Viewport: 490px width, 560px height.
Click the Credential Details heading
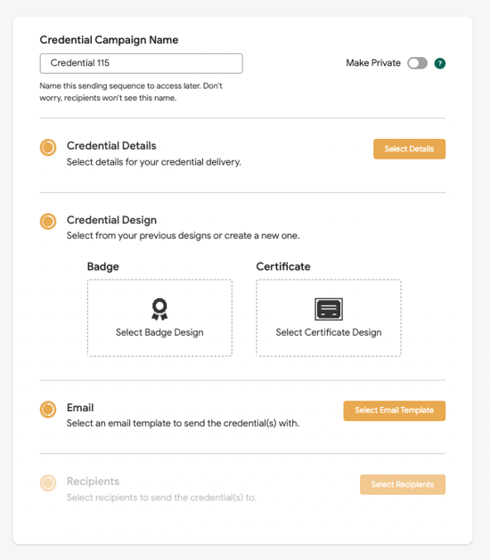click(111, 146)
